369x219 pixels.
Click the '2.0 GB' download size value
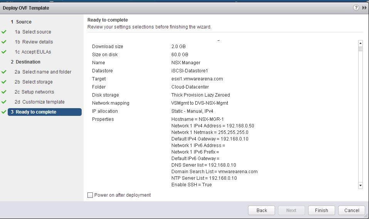tap(178, 46)
